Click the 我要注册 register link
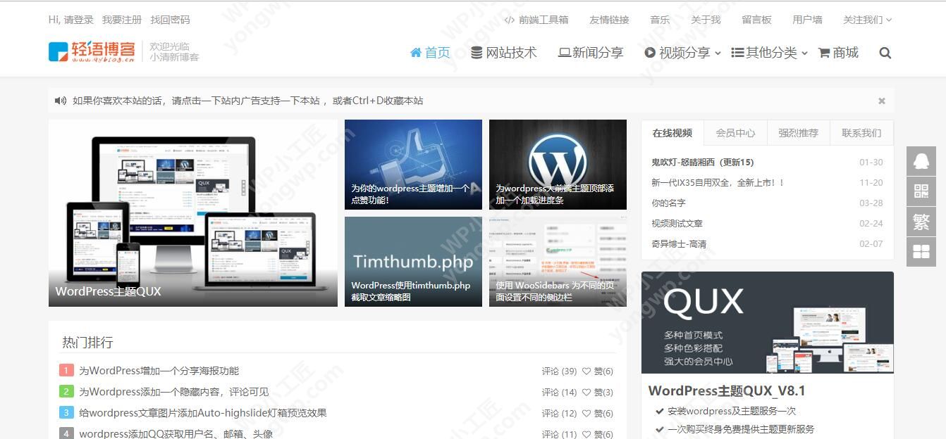946x439 pixels. [121, 20]
